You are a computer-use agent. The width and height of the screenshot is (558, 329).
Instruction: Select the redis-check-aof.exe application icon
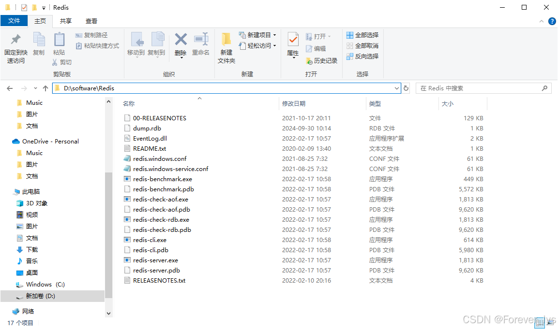click(x=127, y=200)
